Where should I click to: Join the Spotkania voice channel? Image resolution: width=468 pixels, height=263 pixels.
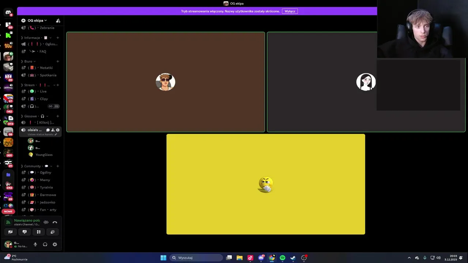(40, 75)
